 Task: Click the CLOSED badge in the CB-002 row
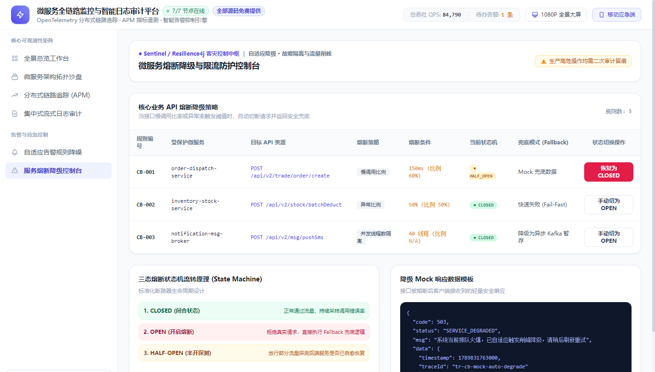(x=483, y=205)
